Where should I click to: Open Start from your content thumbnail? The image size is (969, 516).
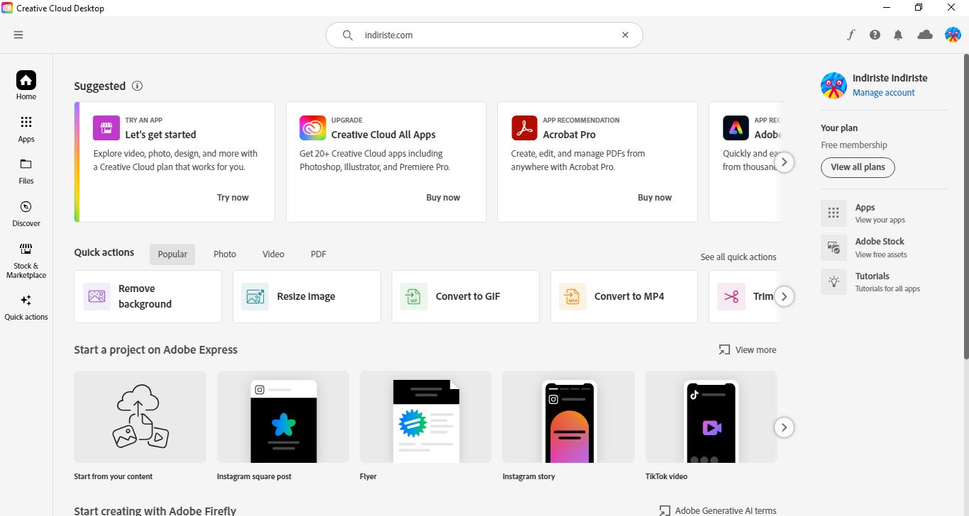pyautogui.click(x=140, y=417)
